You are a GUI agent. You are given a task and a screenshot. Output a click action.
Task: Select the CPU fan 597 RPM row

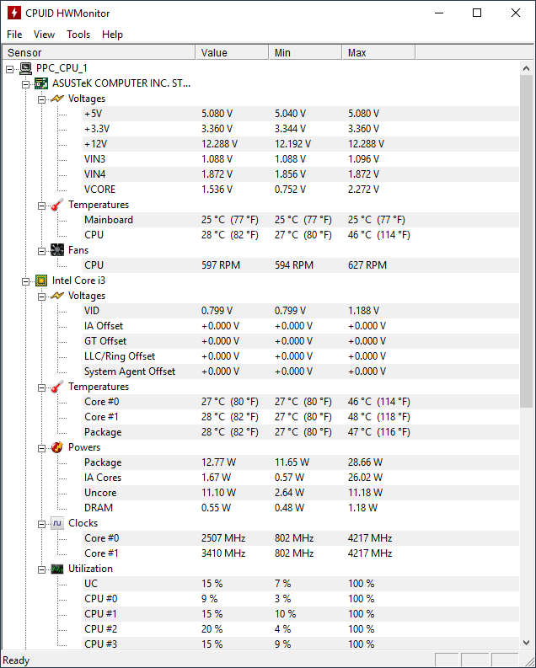point(301,265)
